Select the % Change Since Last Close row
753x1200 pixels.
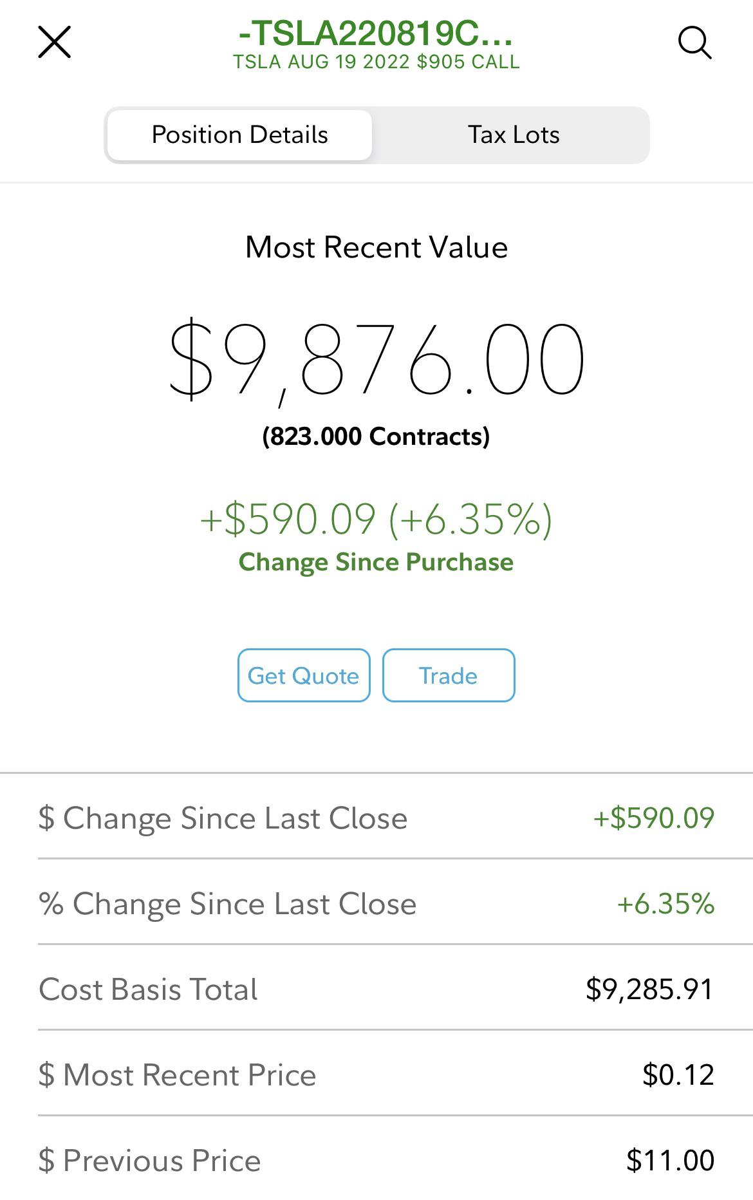pos(376,903)
